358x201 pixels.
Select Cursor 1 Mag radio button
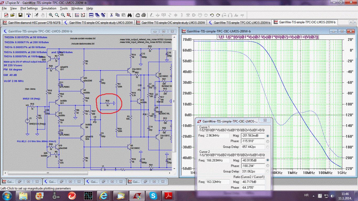[268, 136]
